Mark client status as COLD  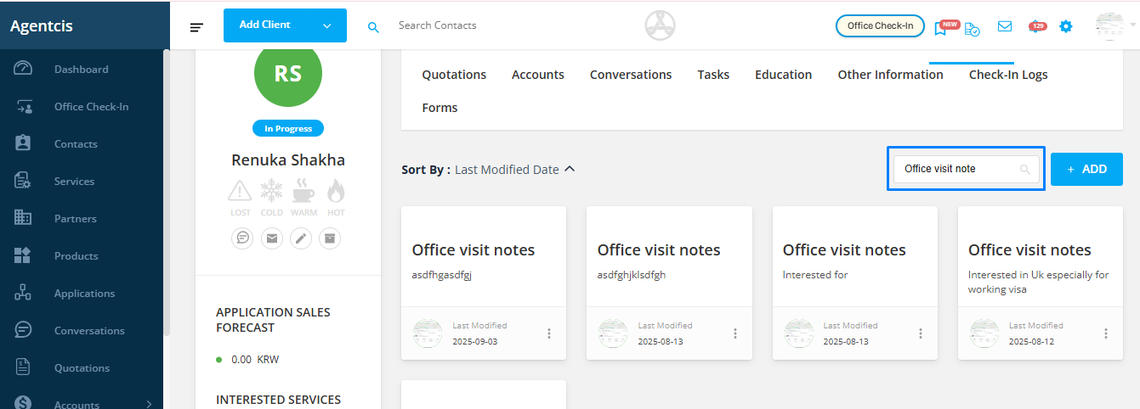[x=272, y=198]
